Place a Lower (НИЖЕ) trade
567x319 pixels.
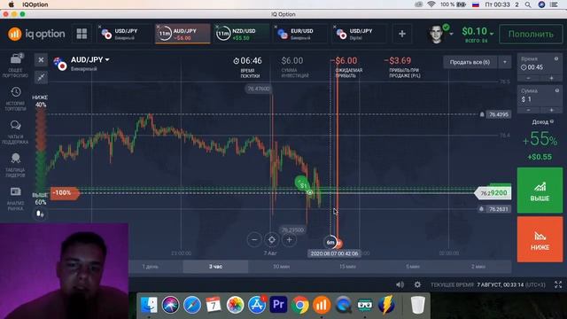(540, 239)
